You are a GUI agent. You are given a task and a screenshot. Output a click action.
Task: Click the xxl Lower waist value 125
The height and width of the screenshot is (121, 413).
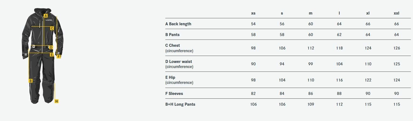pos(397,64)
